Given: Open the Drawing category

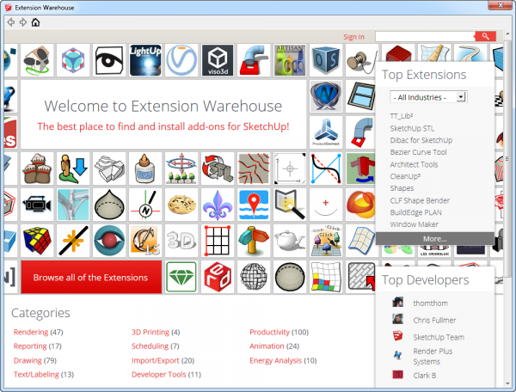Looking at the screenshot, I should [x=28, y=360].
